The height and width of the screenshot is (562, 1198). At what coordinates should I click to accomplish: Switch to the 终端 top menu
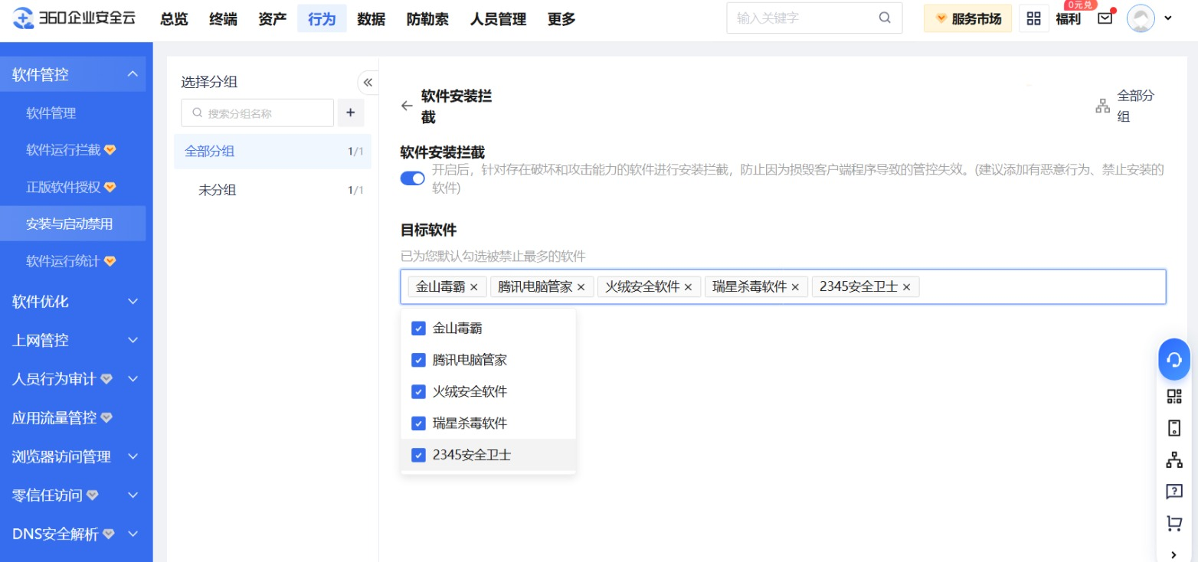pyautogui.click(x=222, y=19)
